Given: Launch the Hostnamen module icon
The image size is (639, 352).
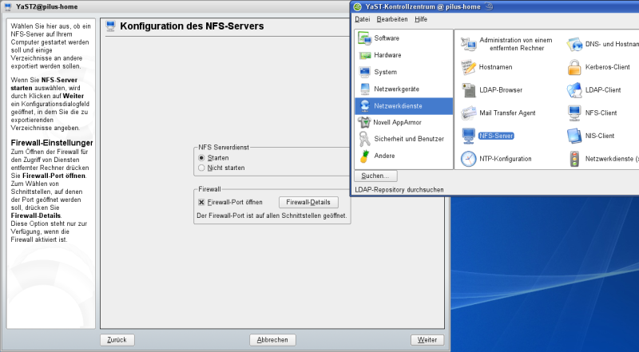Looking at the screenshot, I should click(x=469, y=67).
